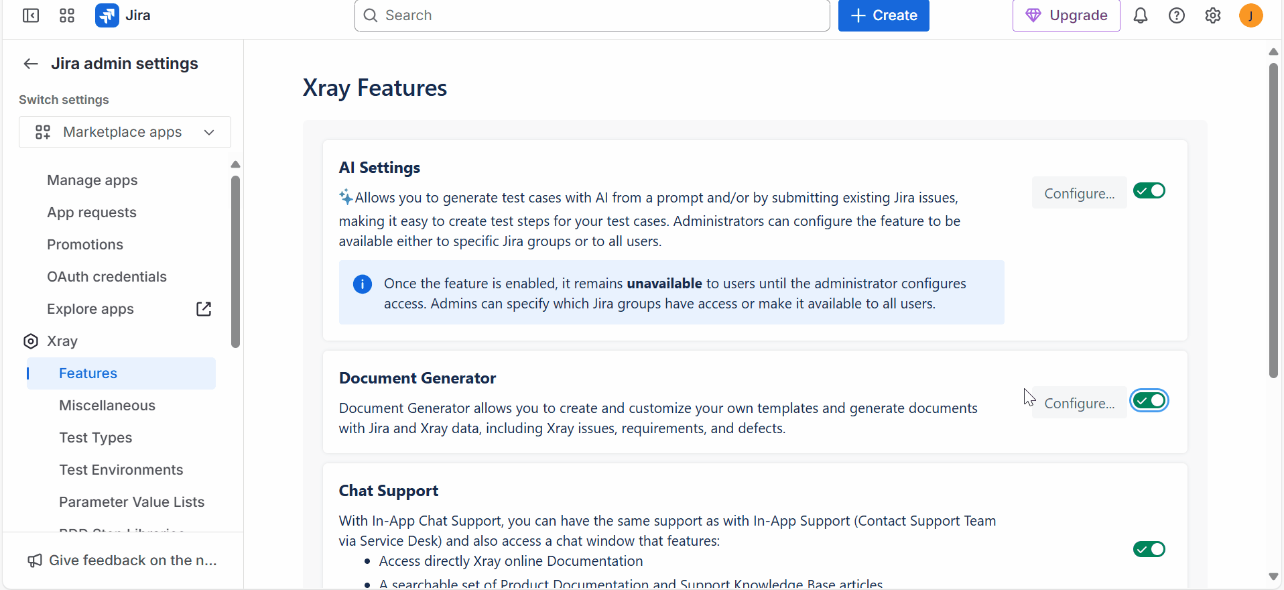Collapse the sidebar panel icon
This screenshot has height=590, width=1284.
coord(31,15)
